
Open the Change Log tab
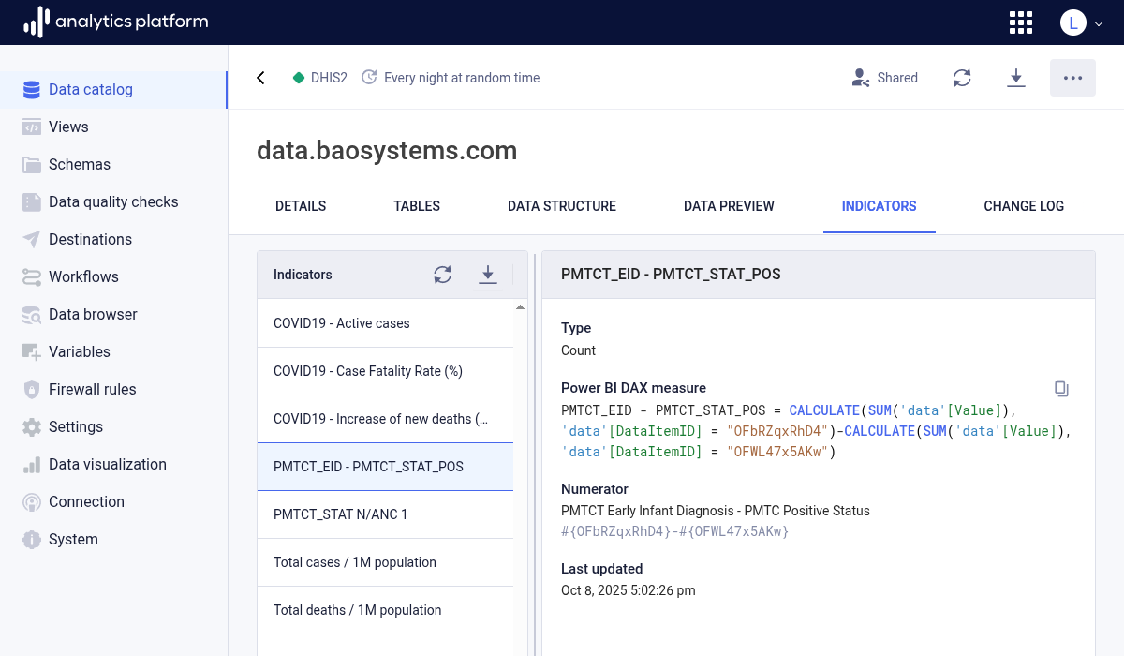[x=1024, y=206]
